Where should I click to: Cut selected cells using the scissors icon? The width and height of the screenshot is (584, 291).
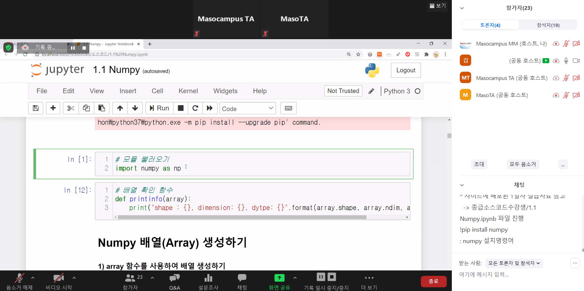click(70, 108)
